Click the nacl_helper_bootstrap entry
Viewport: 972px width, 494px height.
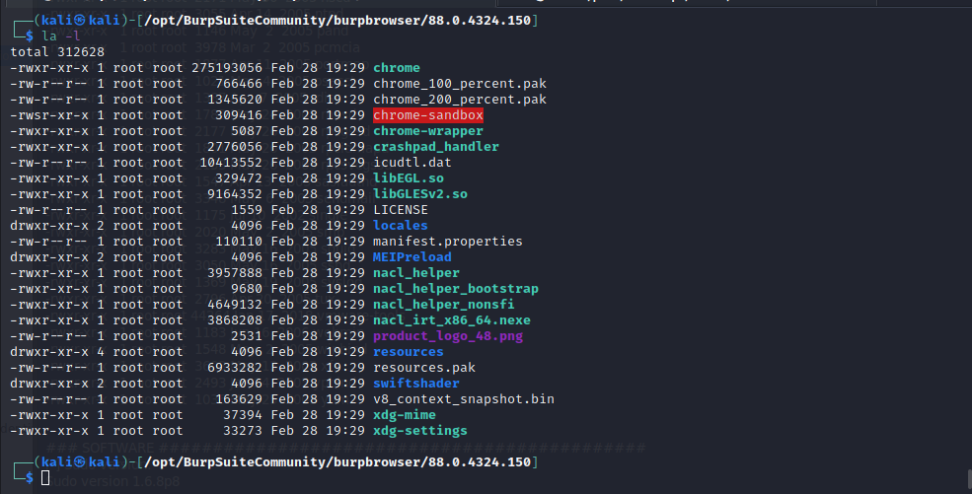(455, 289)
